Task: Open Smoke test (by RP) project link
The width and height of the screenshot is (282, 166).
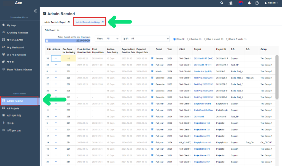Action: click(x=203, y=71)
